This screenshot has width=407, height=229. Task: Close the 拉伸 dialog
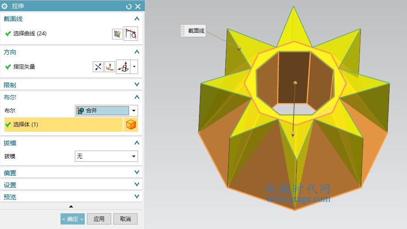pos(138,6)
